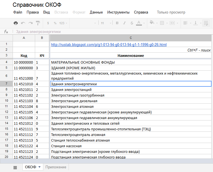Select cell Здания электрических и тепловых сетей
Screen dimensions: 213x172
(131, 123)
